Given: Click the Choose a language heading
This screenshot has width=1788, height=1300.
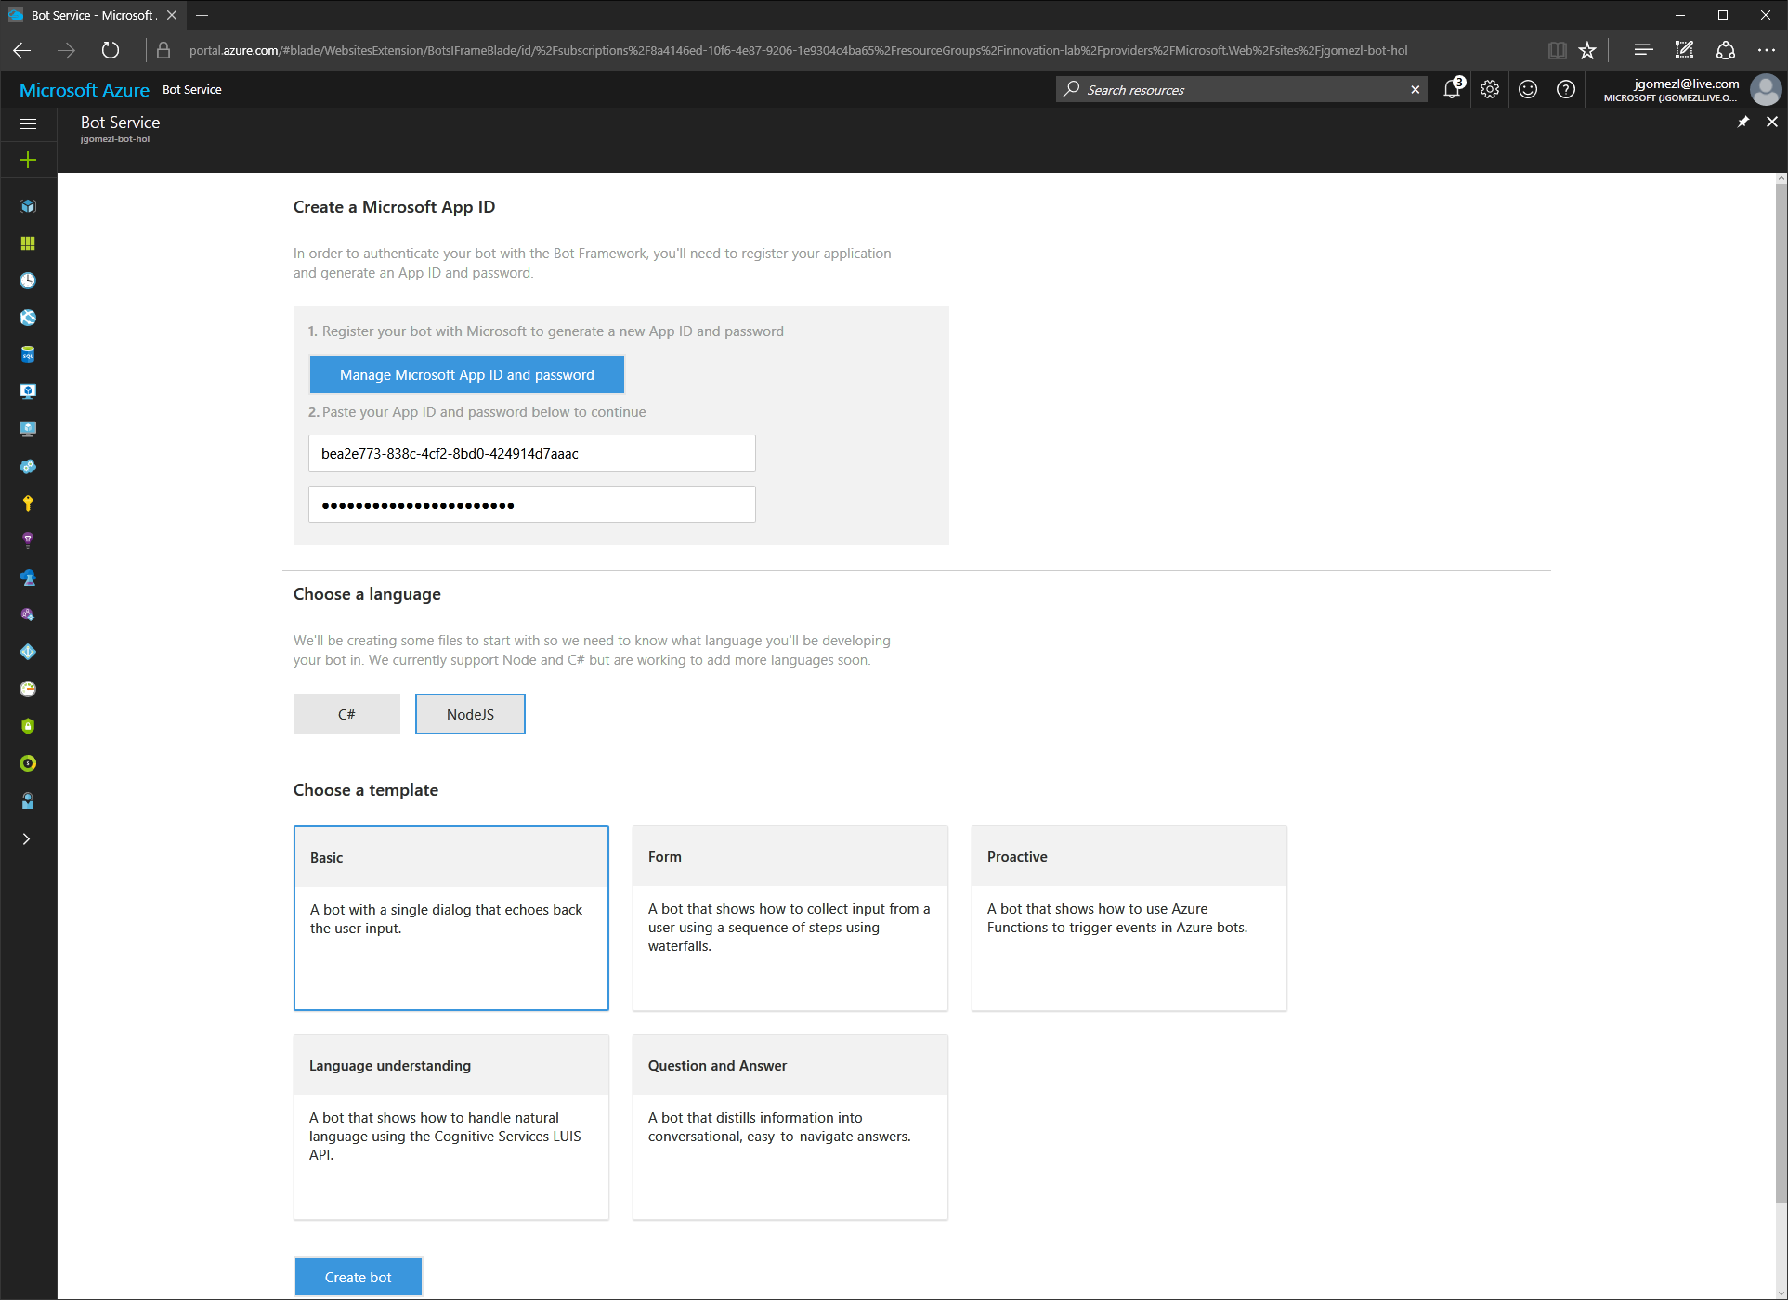Looking at the screenshot, I should 367,594.
